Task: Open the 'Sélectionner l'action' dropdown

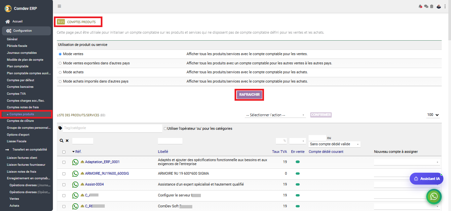Action: [x=275, y=115]
